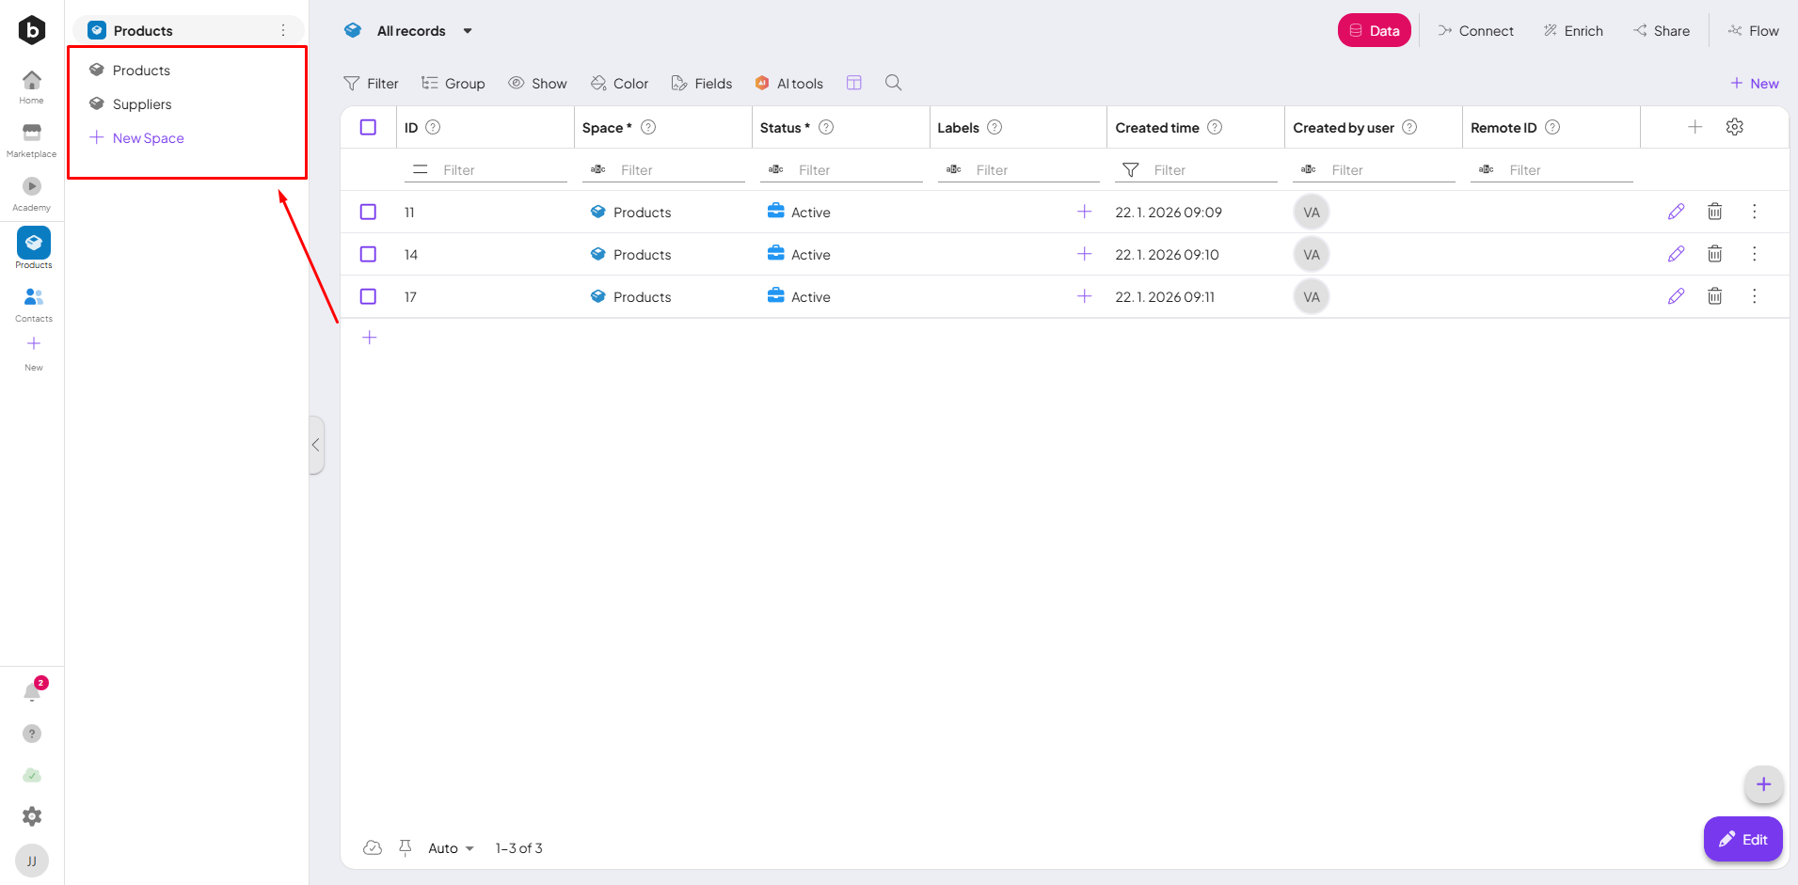The image size is (1798, 885).
Task: Click the search magnifier icon in toolbar
Action: pos(893,83)
